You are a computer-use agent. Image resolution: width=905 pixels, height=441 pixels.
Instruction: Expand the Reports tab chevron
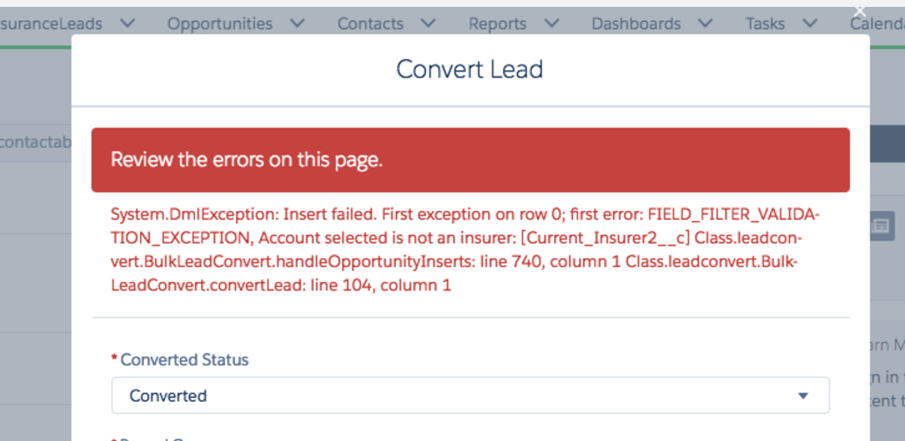[551, 23]
